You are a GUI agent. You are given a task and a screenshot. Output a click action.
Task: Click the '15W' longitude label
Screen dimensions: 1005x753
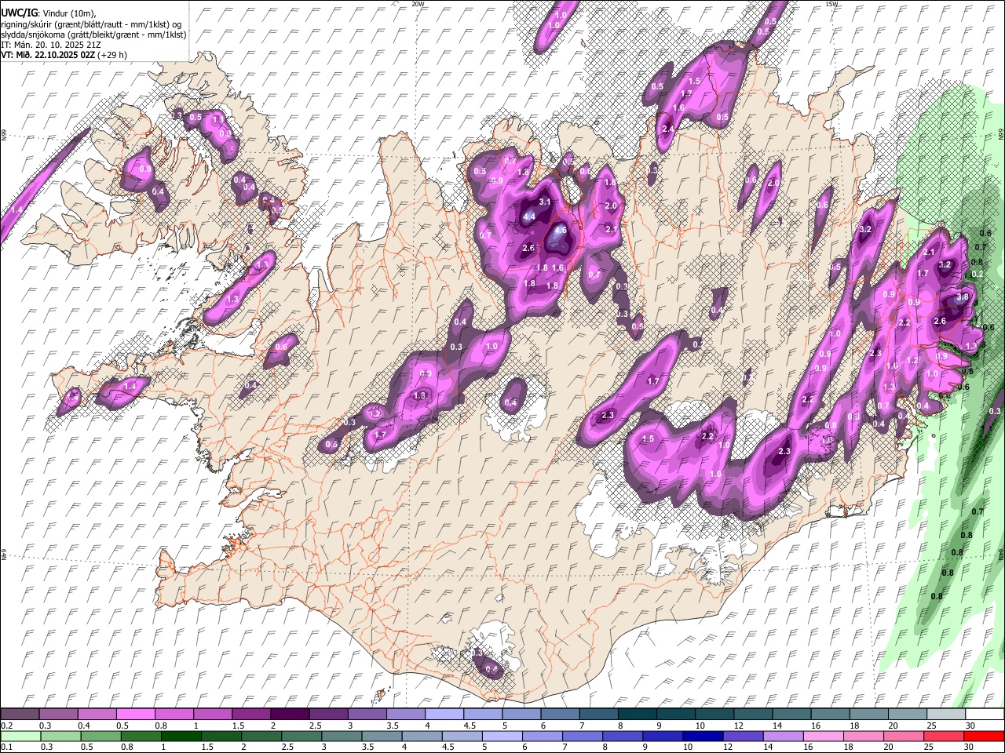pyautogui.click(x=831, y=4)
